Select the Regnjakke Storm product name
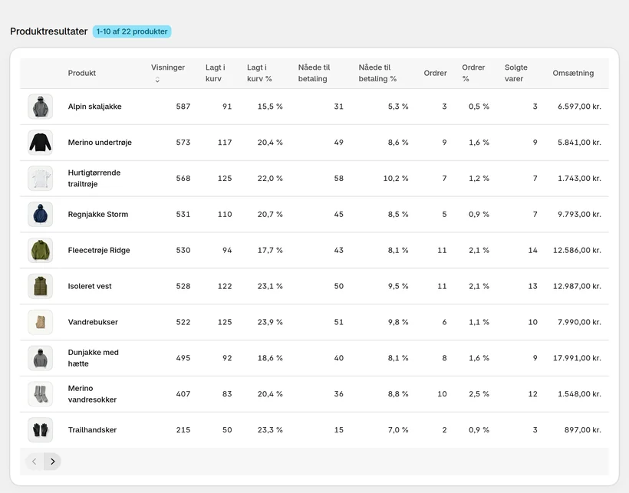The width and height of the screenshot is (629, 493). click(98, 215)
